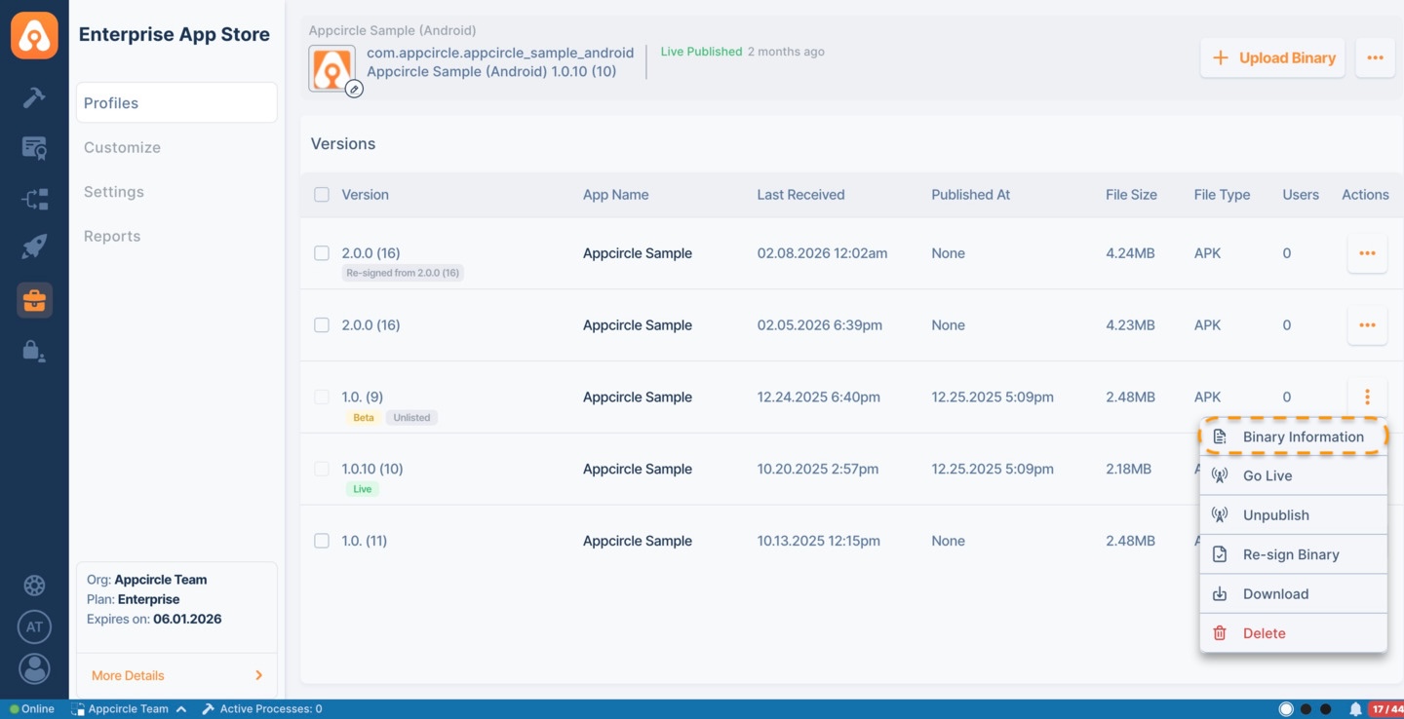Screen dimensions: 1404x719
Task: Open the Testing Distribution module icon
Action: coord(34,147)
